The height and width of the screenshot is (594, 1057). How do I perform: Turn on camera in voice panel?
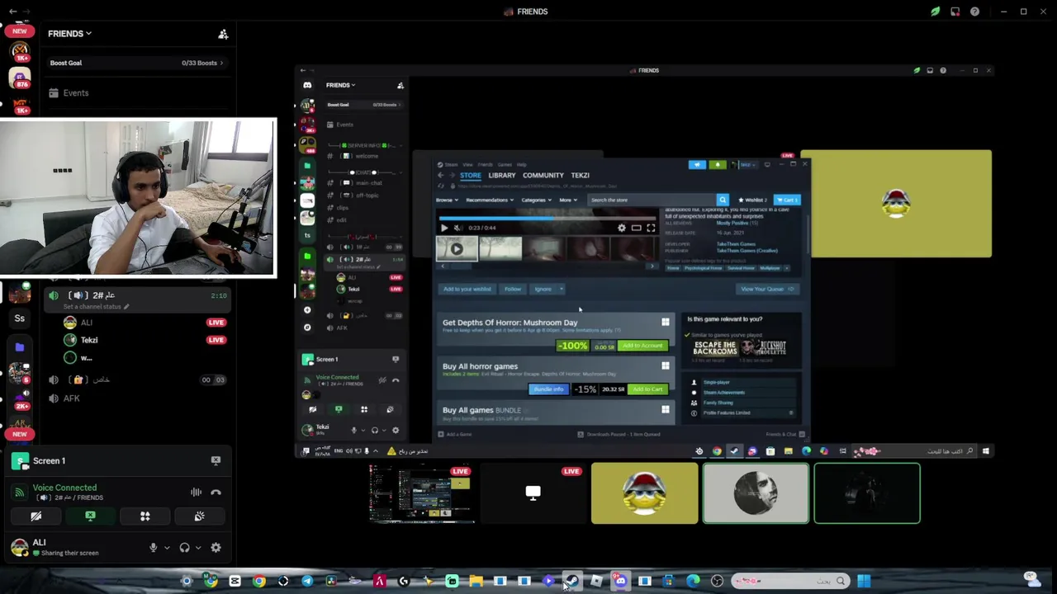pyautogui.click(x=36, y=516)
